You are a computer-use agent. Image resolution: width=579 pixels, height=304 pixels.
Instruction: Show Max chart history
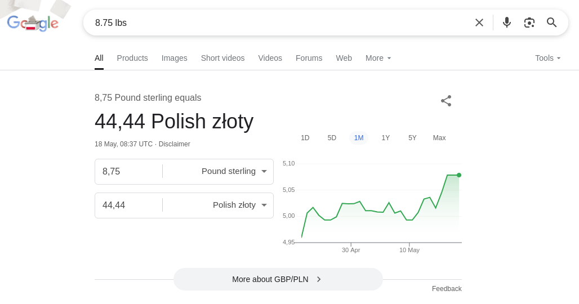pos(439,138)
